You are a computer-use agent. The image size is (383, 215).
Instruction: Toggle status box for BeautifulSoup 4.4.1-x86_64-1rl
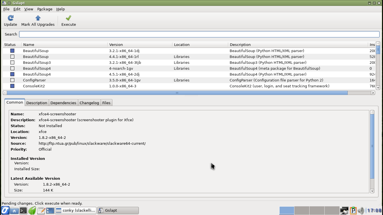pyautogui.click(x=12, y=57)
